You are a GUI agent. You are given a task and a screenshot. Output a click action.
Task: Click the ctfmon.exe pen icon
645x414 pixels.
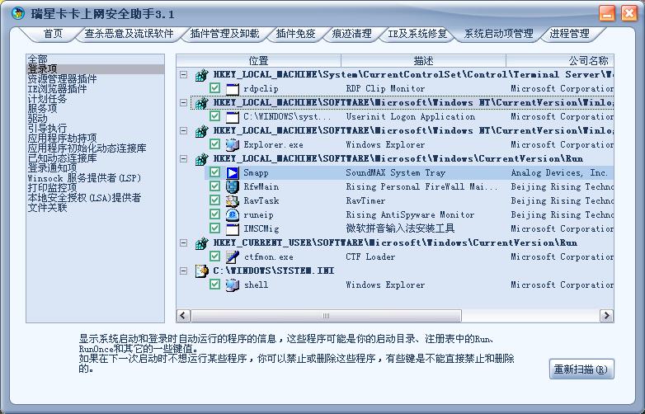[x=233, y=256]
